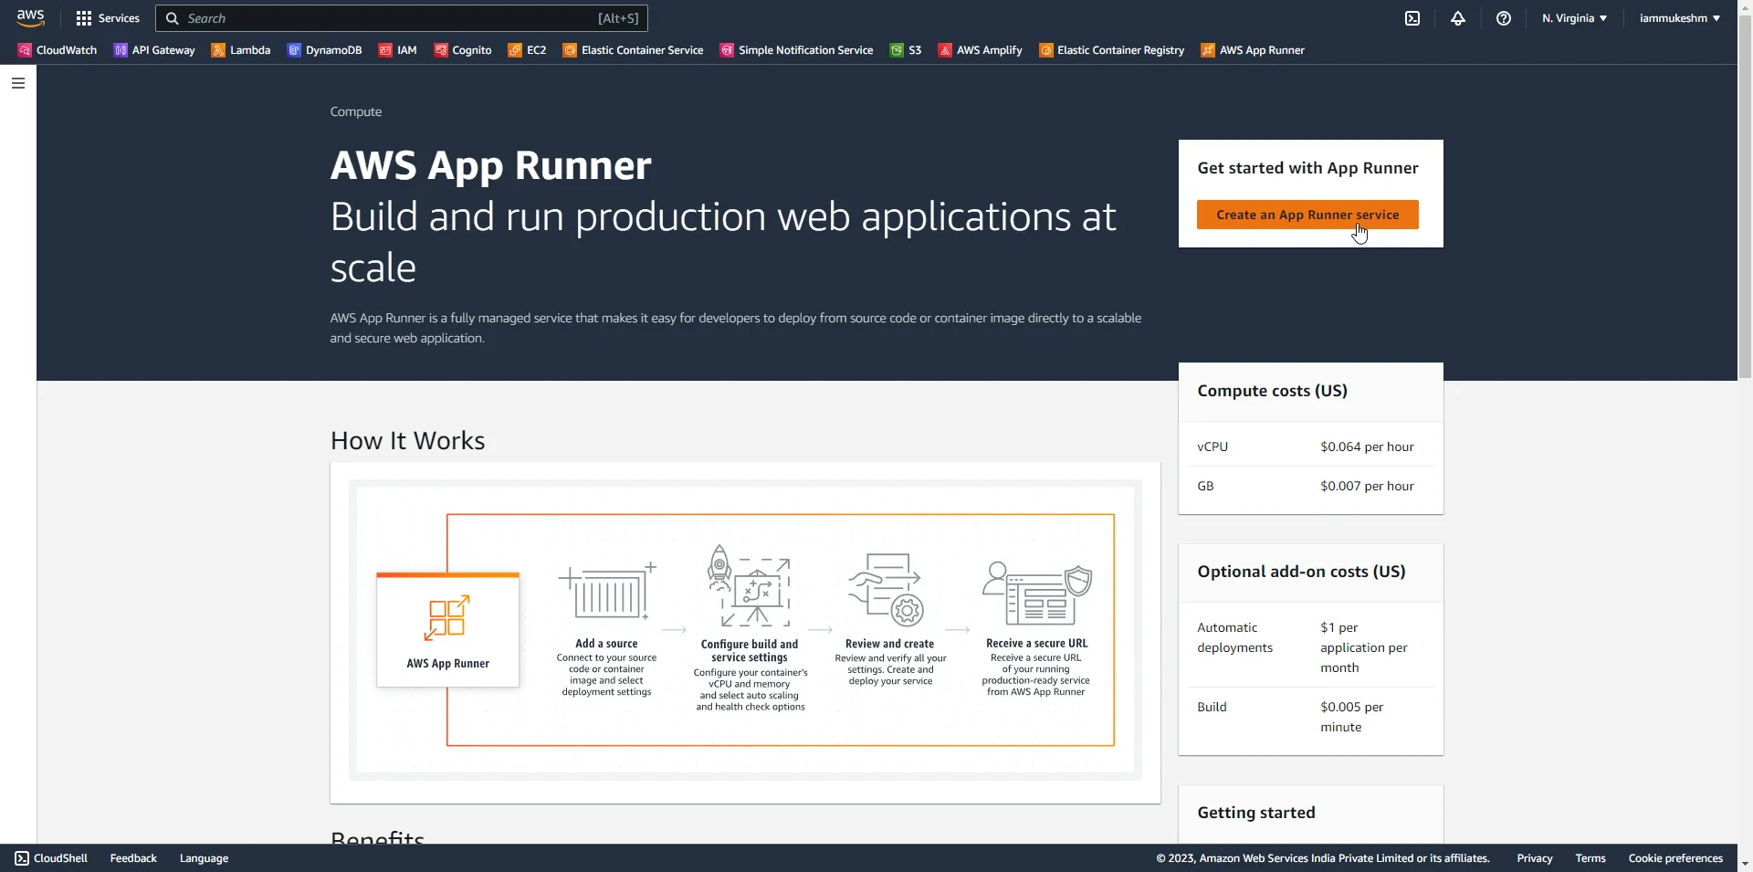
Task: Open the Help question mark menu
Action: coord(1504,18)
